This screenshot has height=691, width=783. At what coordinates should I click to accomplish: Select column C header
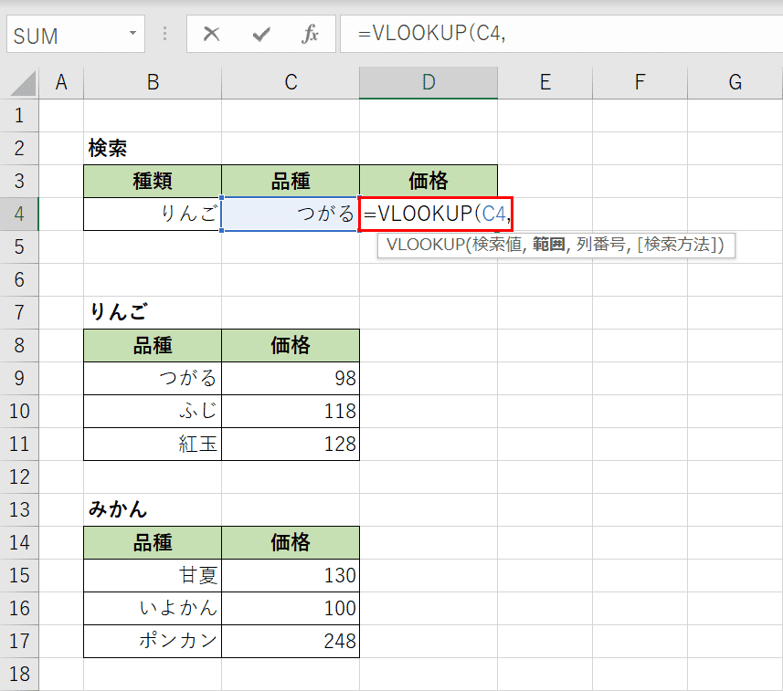tap(291, 82)
